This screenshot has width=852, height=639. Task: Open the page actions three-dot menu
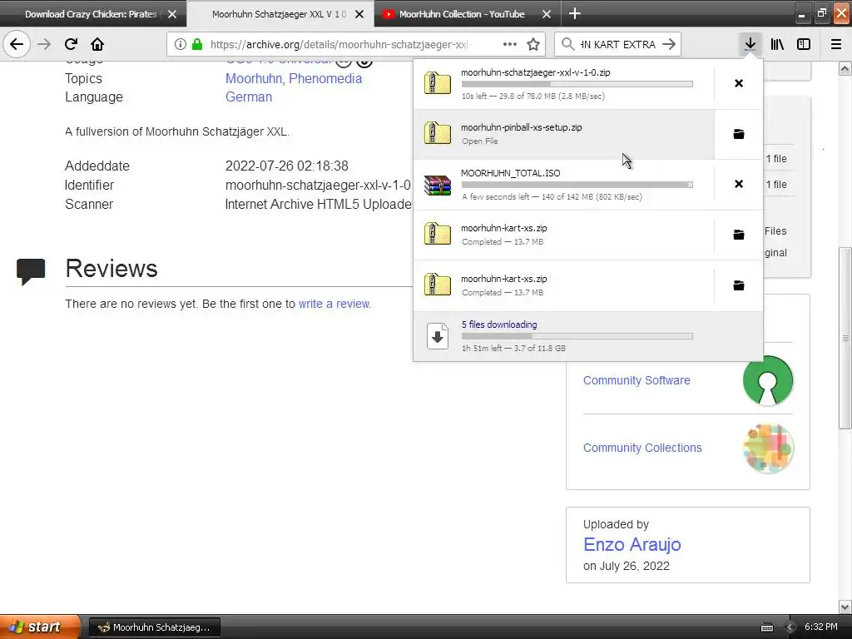click(510, 44)
